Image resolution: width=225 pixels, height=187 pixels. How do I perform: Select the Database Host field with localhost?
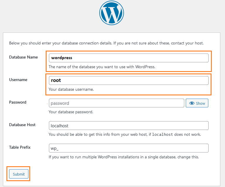pos(129,126)
